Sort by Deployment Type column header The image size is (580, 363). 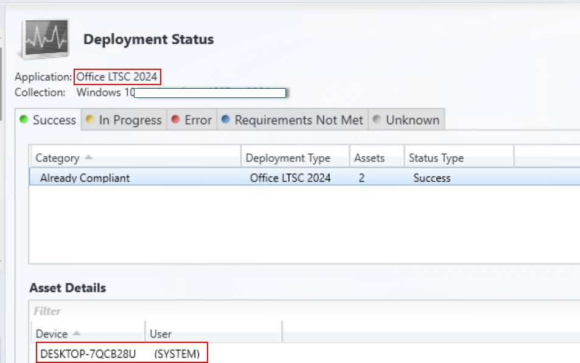click(288, 158)
